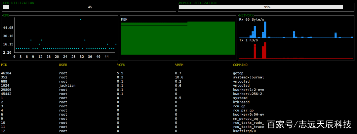Click the CPU dot chart panel
The image size is (357, 134).
click(60, 38)
